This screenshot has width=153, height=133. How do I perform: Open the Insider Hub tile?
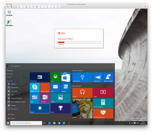[x=98, y=77]
